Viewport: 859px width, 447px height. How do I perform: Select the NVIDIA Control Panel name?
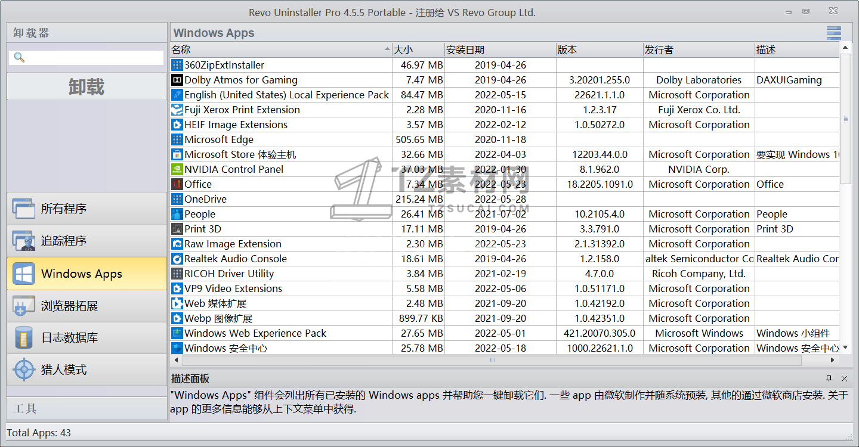[234, 169]
